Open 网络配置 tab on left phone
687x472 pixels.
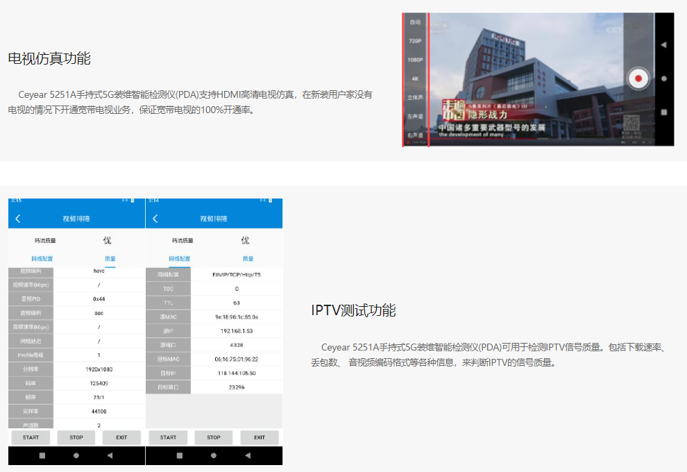point(42,258)
